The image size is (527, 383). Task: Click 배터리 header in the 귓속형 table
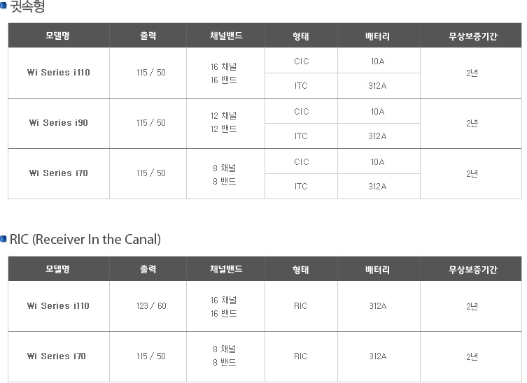coord(378,36)
